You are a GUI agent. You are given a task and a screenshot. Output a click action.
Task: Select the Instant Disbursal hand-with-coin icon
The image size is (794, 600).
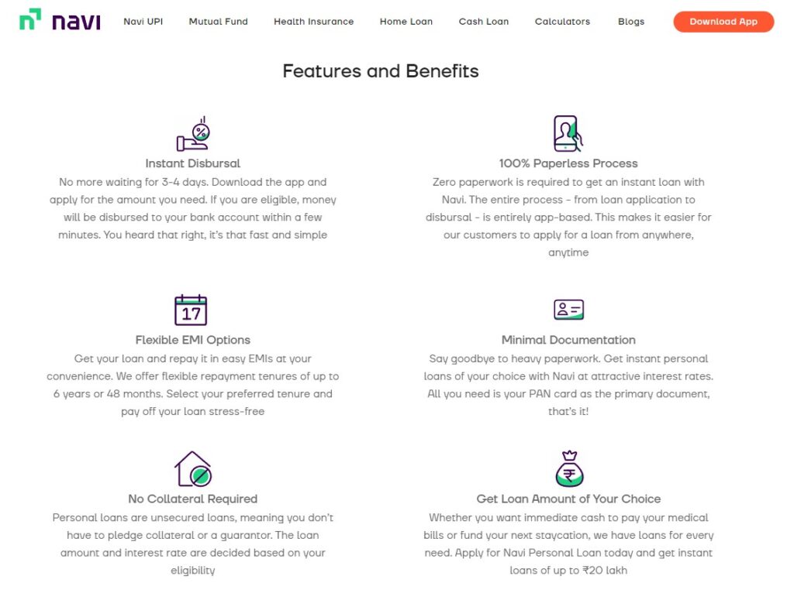pos(192,133)
